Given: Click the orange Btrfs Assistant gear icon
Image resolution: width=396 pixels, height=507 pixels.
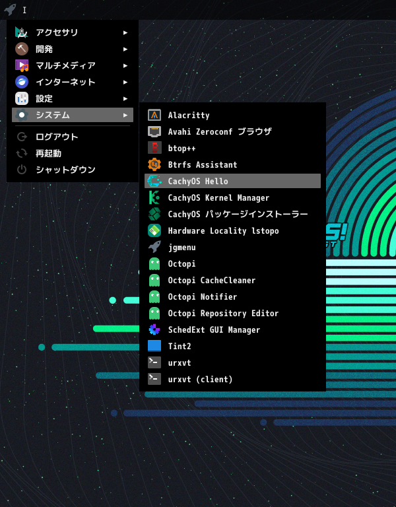Looking at the screenshot, I should pos(154,164).
